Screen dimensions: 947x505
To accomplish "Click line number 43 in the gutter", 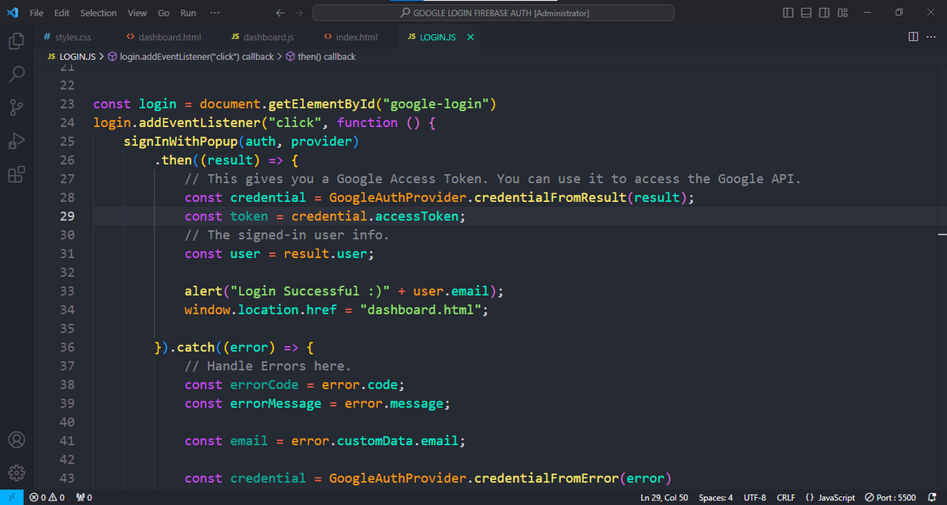I will click(x=67, y=478).
